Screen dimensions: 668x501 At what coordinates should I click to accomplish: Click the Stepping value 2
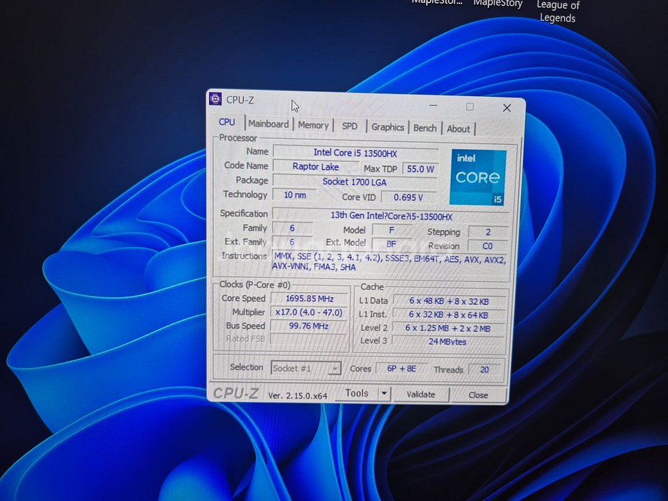click(488, 232)
